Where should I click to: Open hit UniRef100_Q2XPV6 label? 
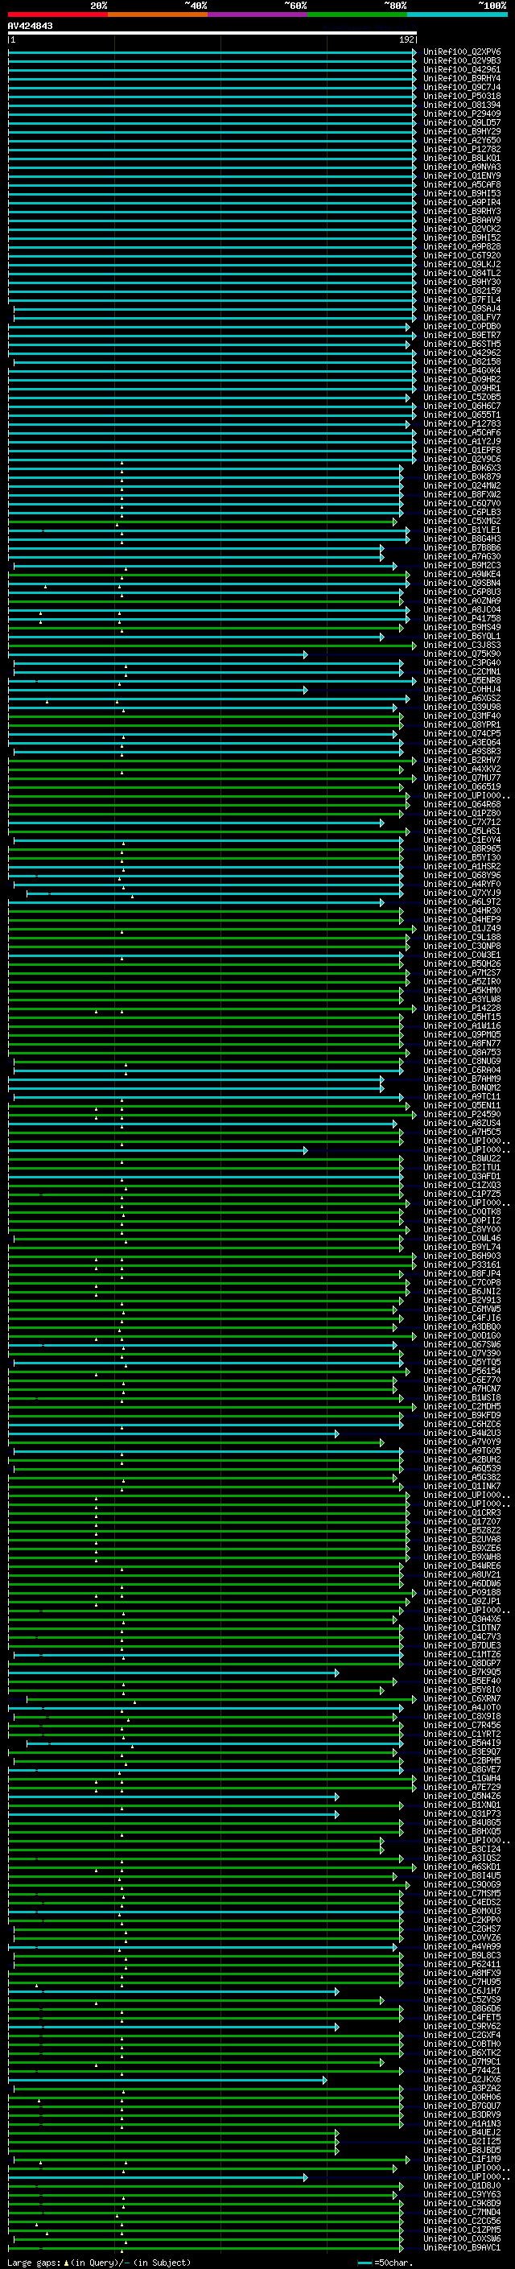(x=461, y=52)
